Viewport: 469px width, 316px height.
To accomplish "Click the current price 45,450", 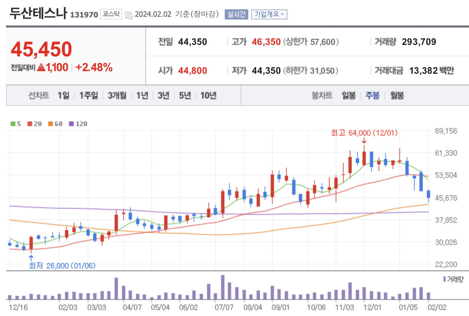I will pyautogui.click(x=42, y=49).
